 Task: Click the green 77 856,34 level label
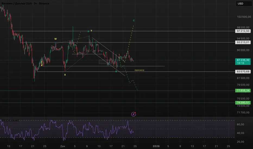[243, 90]
